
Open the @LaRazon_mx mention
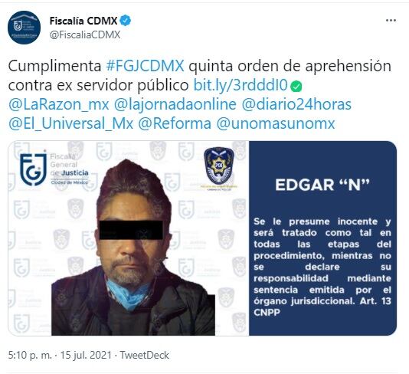click(x=59, y=104)
